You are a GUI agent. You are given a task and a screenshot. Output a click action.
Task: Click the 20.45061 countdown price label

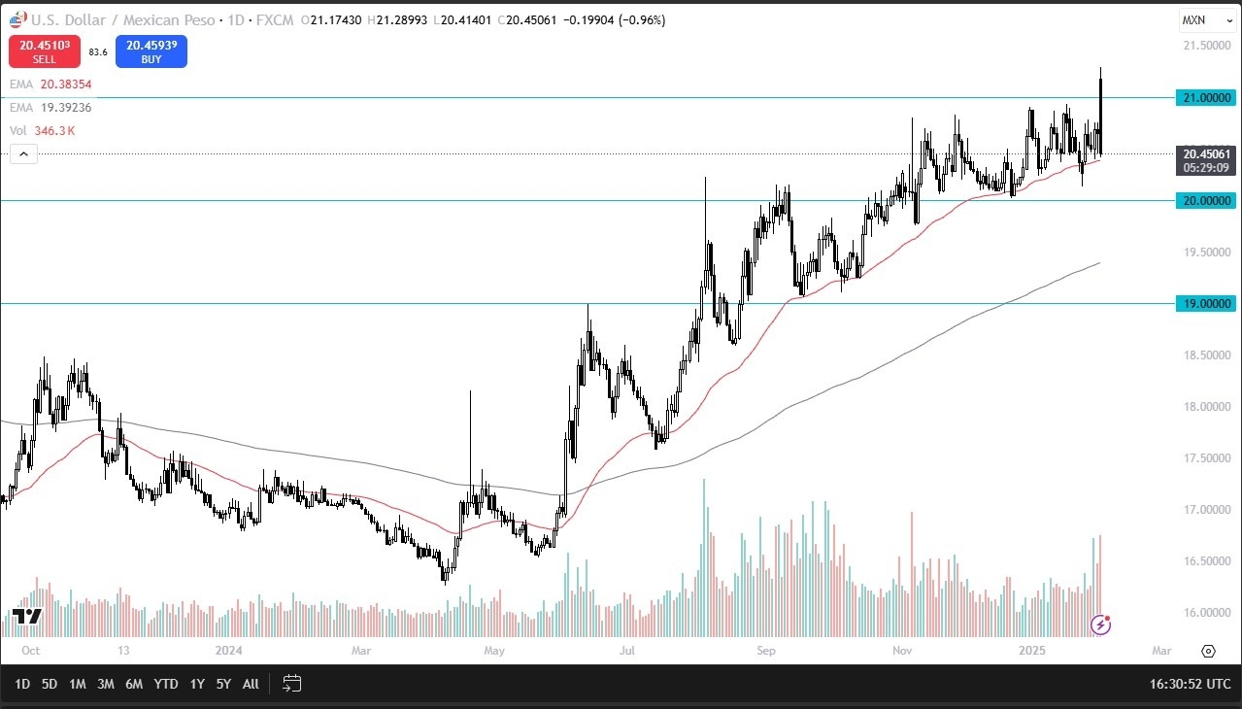coord(1205,160)
